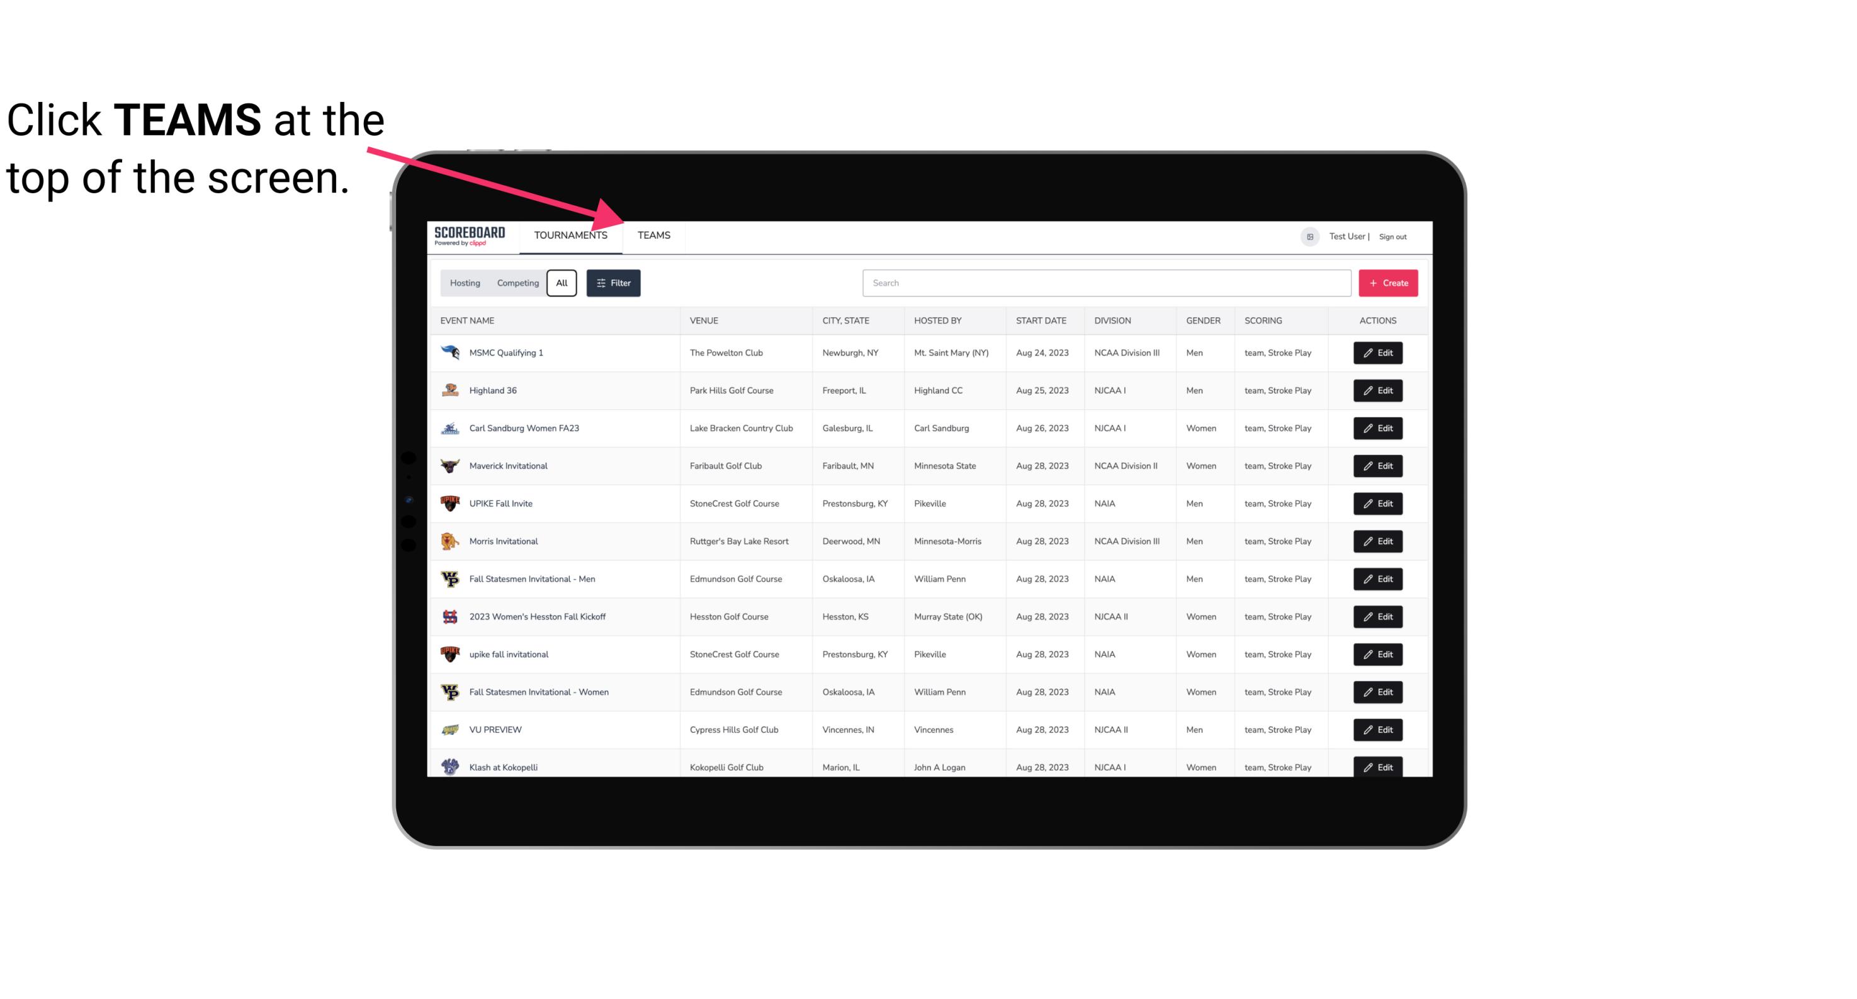Expand the Filter dropdown options

612,283
